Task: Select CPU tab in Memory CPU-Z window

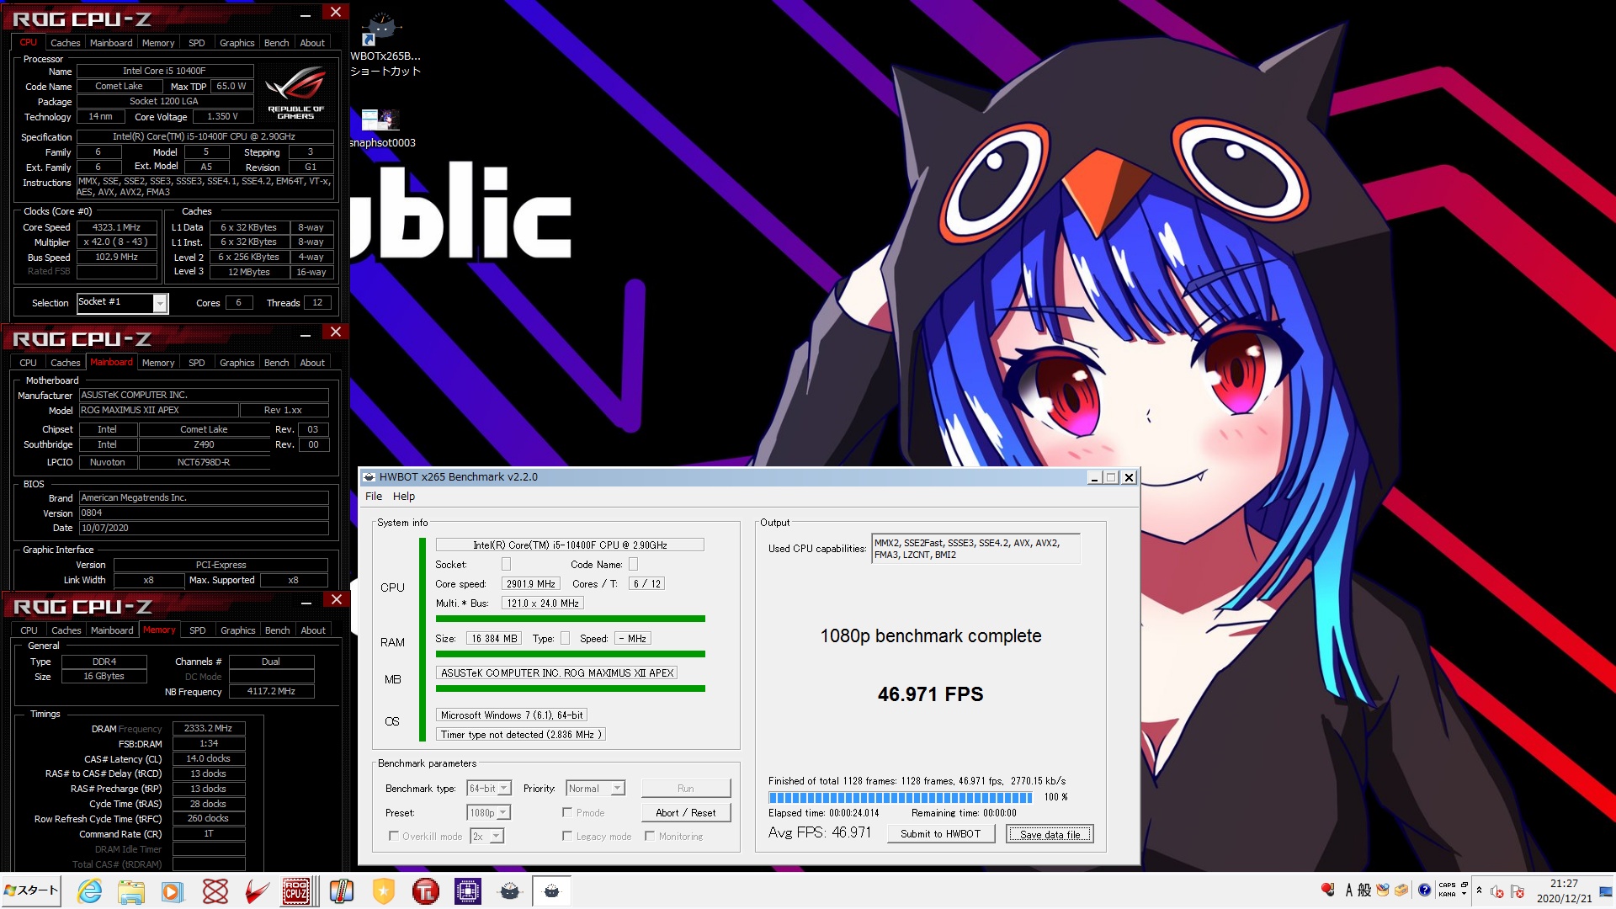Action: coord(29,630)
